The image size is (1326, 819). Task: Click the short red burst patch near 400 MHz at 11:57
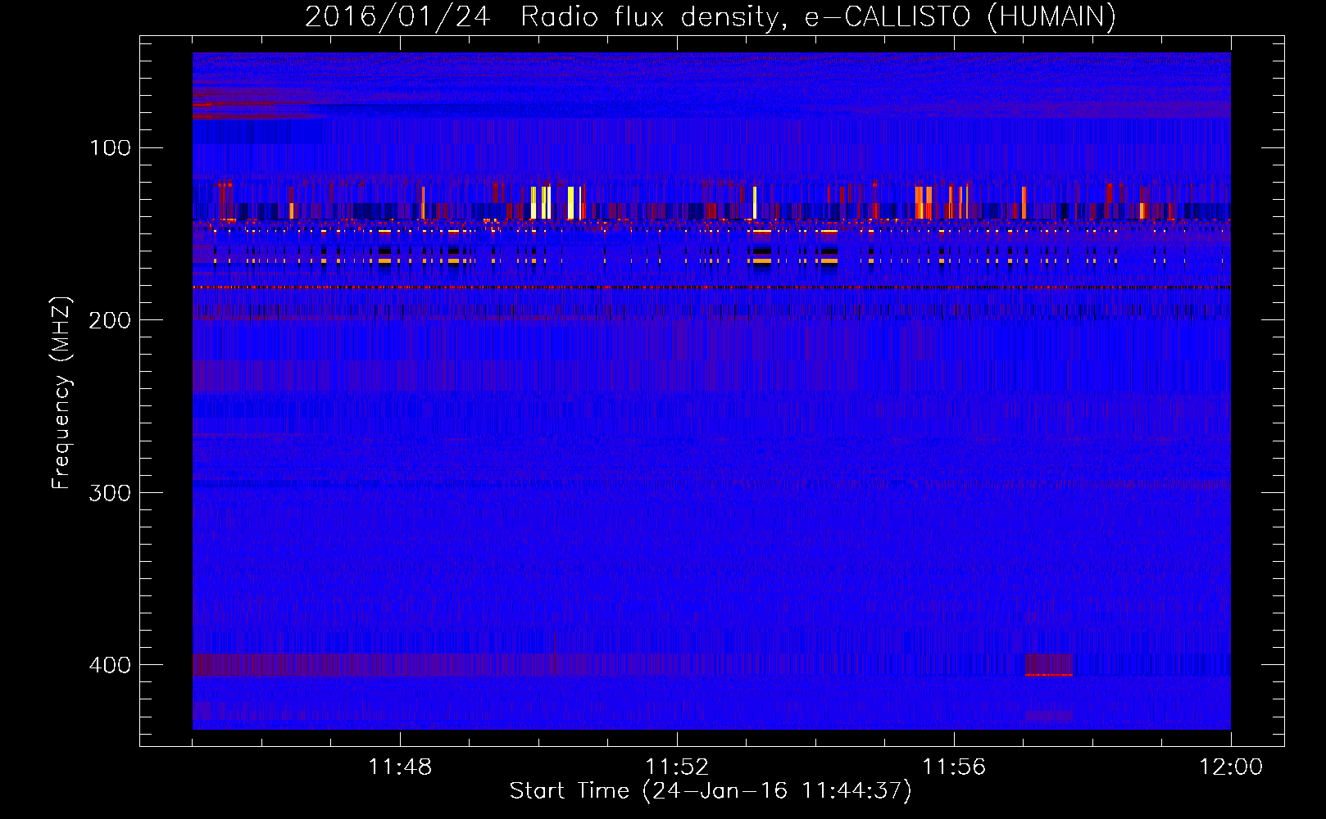1049,664
